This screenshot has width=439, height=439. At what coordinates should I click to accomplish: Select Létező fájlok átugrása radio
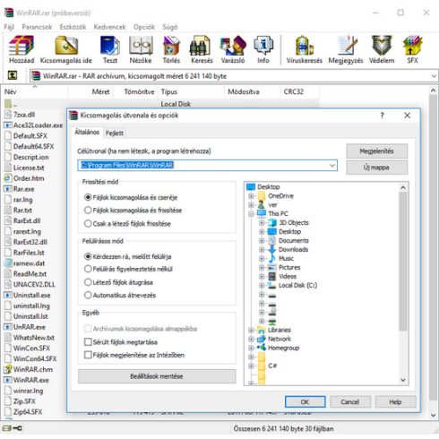88,282
